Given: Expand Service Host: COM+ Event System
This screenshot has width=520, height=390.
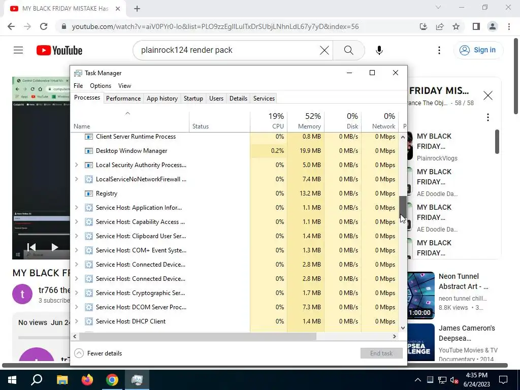Looking at the screenshot, I should pyautogui.click(x=76, y=250).
